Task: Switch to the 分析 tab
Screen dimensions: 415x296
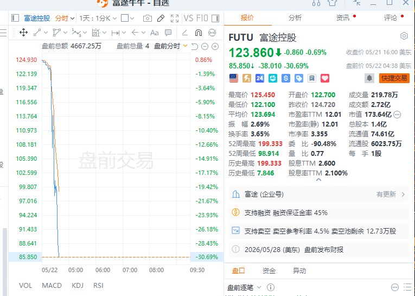Action: point(295,18)
